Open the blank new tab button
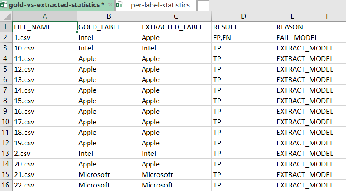Viewport: 346px width, 191px height. (x=203, y=5)
